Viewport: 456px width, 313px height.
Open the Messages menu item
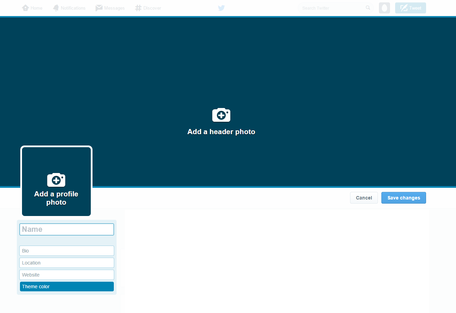[x=110, y=8]
